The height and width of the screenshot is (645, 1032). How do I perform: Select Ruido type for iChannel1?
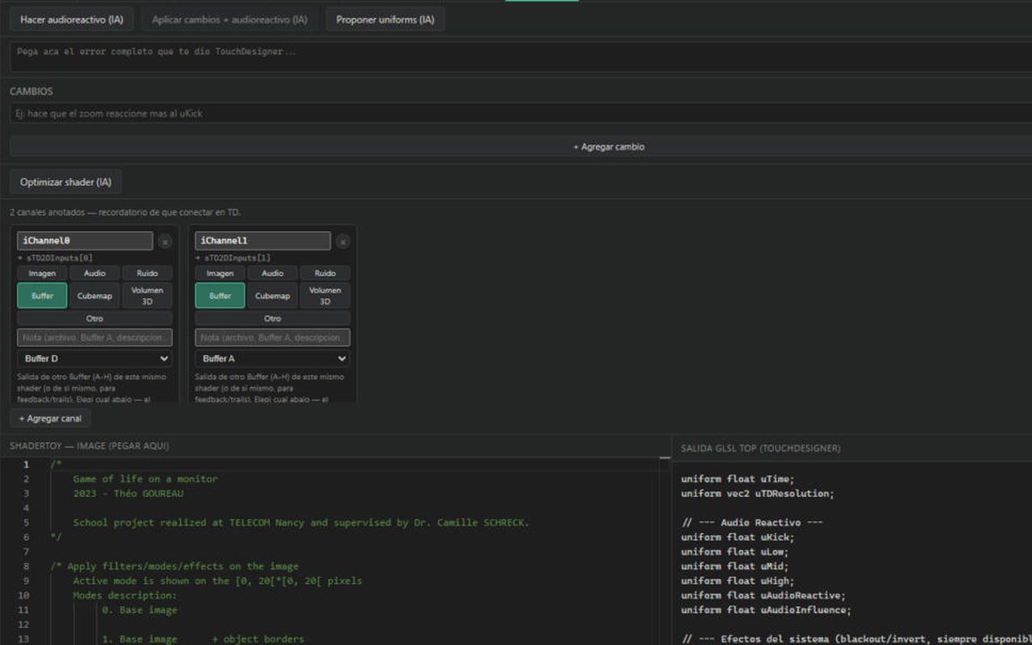(325, 273)
